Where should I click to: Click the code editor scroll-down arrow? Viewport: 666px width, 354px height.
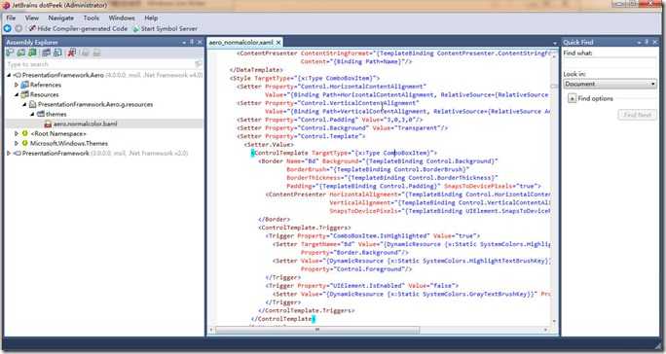pos(554,322)
